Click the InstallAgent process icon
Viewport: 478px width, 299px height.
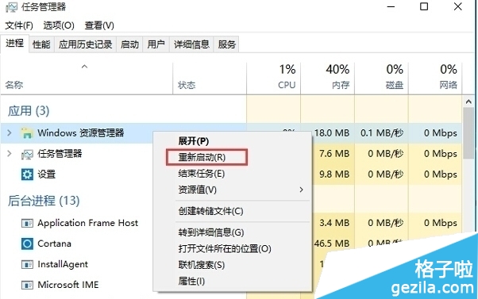point(27,264)
